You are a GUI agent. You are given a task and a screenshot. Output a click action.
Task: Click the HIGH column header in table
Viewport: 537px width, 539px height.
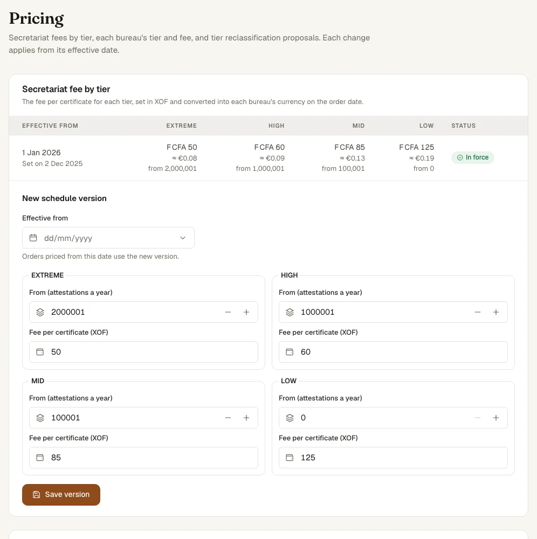(x=277, y=126)
